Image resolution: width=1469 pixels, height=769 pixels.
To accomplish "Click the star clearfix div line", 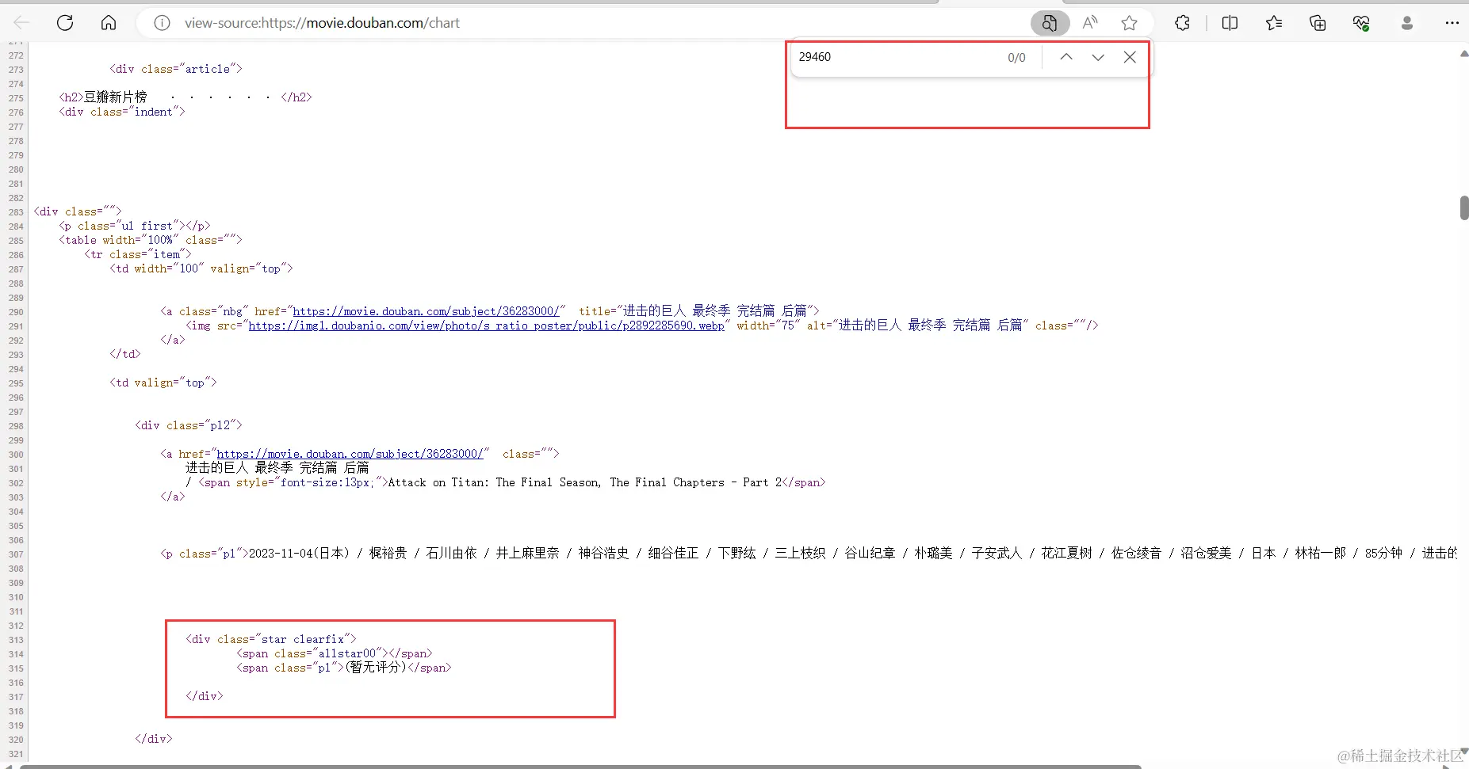I will click(271, 639).
